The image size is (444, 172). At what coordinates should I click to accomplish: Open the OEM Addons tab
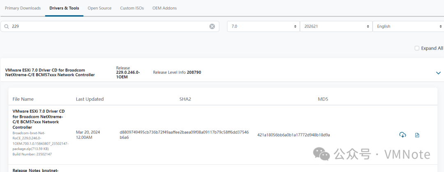pos(164,8)
